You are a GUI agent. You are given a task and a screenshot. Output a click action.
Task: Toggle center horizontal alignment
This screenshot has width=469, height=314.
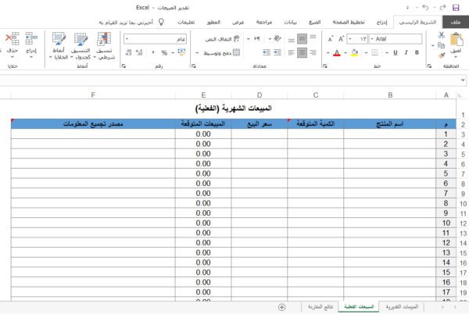[x=302, y=53]
